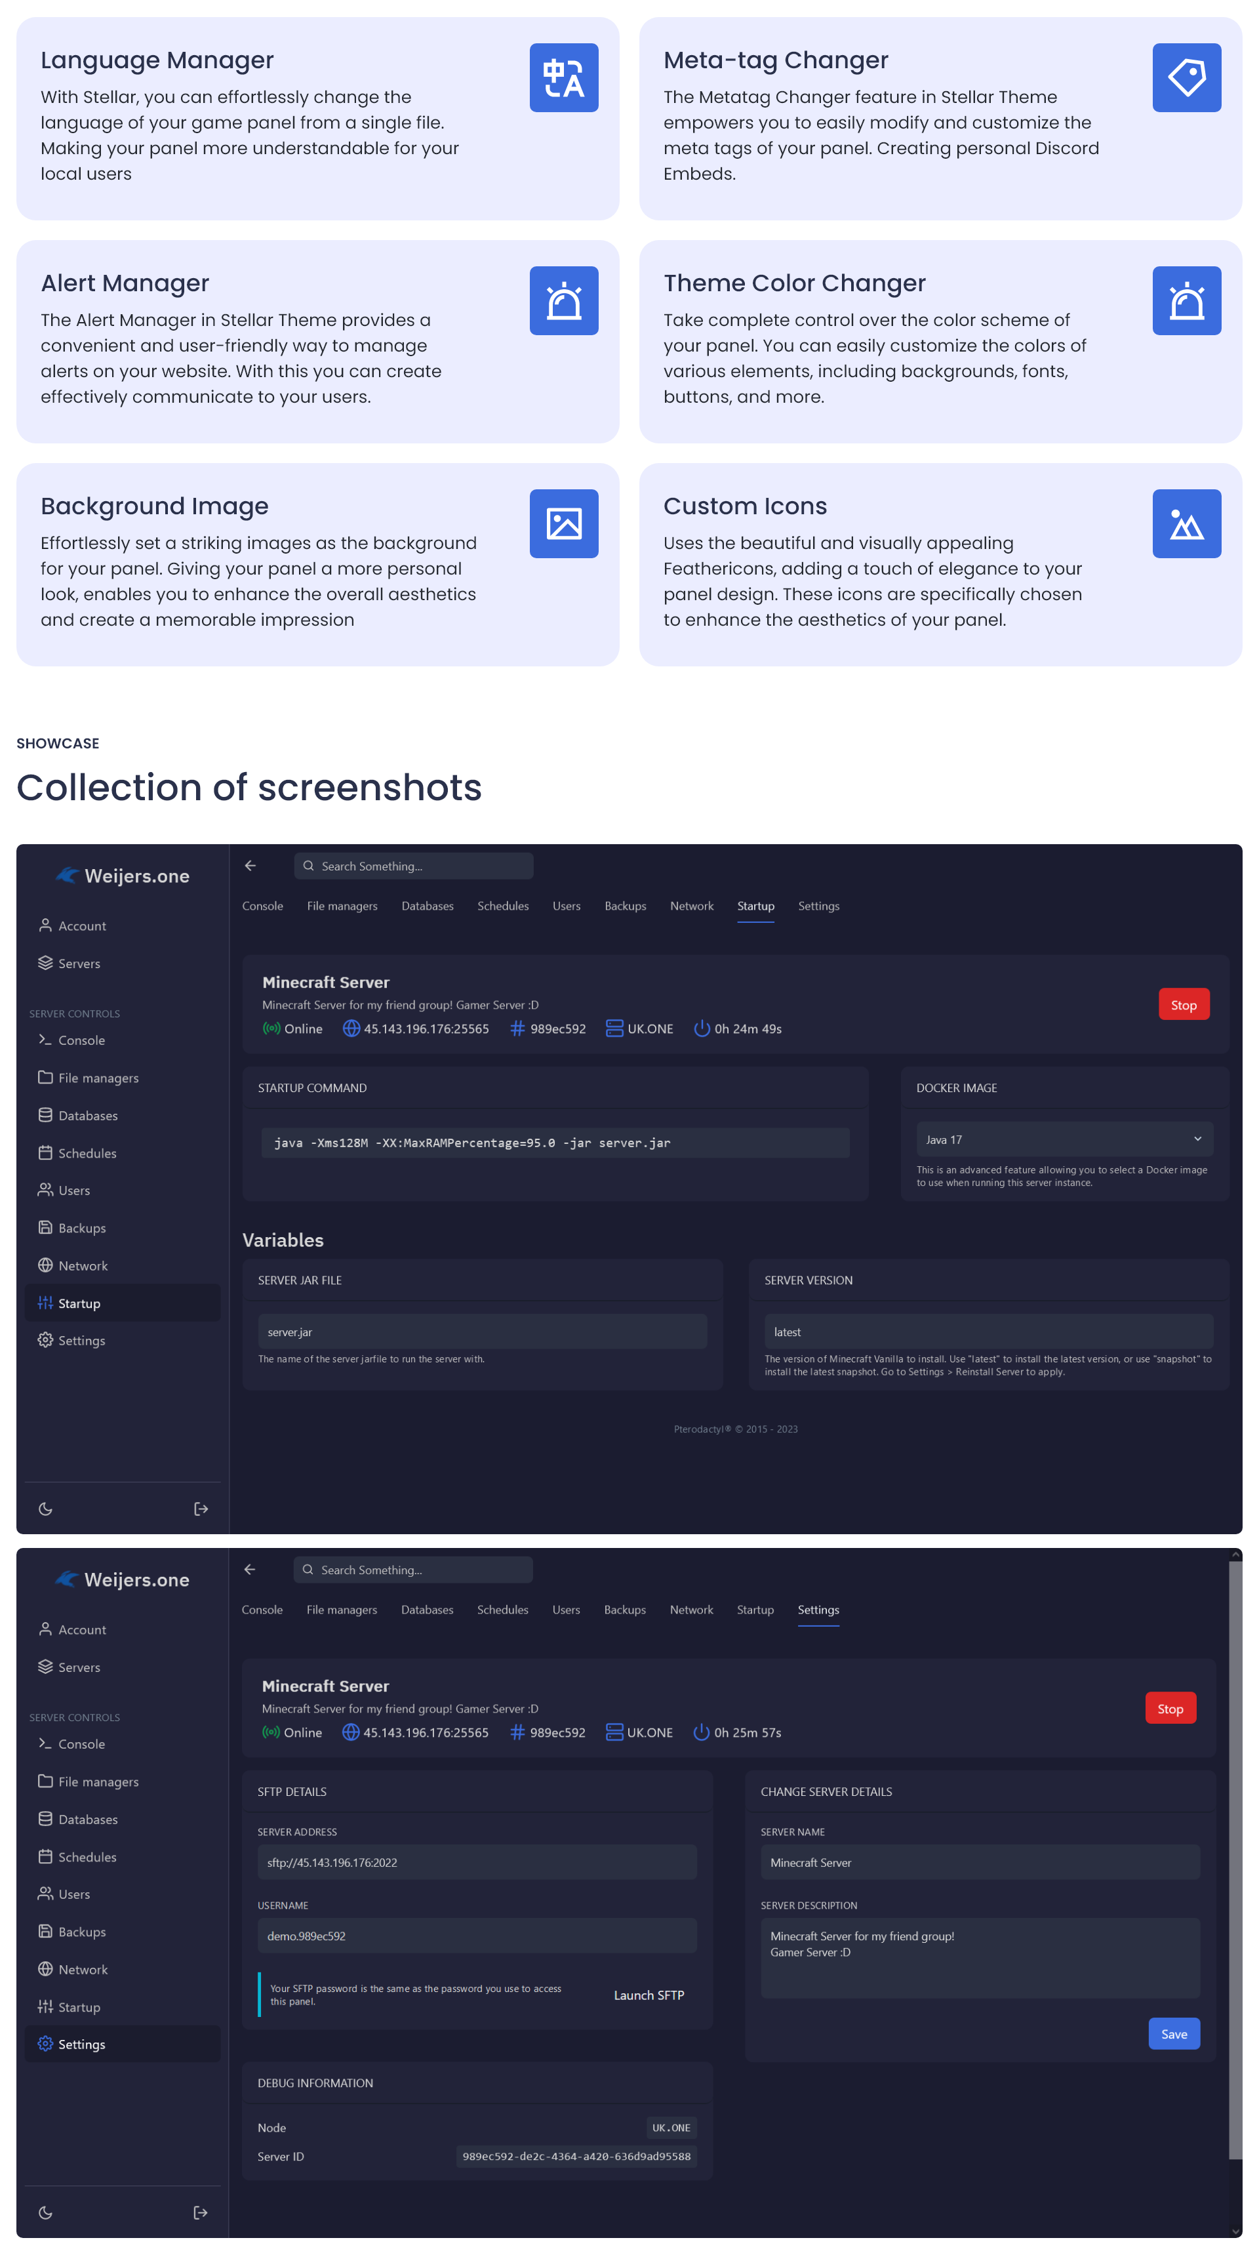Click the Language Manager translate icon

click(564, 78)
